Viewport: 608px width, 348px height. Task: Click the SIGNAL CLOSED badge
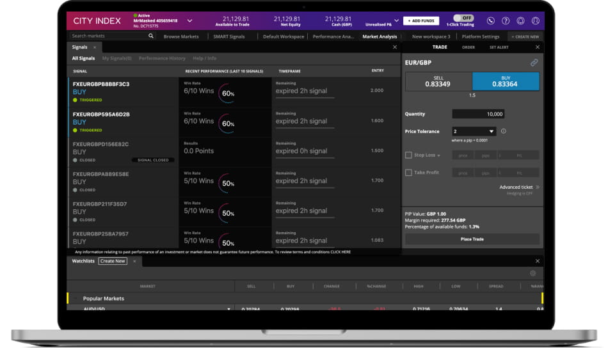tap(153, 160)
